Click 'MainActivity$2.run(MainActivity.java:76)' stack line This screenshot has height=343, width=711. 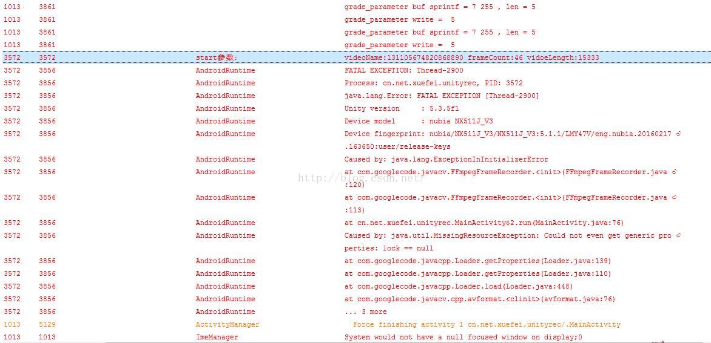484,223
